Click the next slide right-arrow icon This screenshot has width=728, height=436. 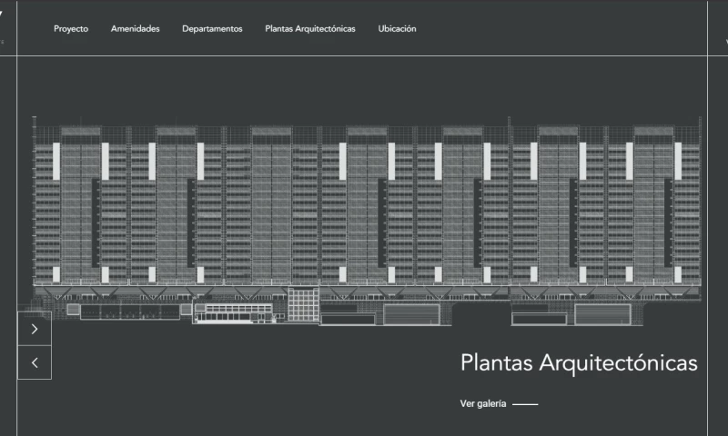(35, 329)
